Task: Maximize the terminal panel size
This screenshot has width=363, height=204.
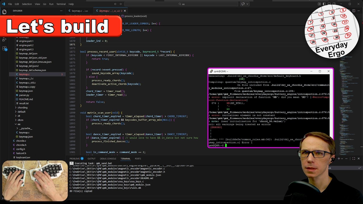Action: (354, 159)
